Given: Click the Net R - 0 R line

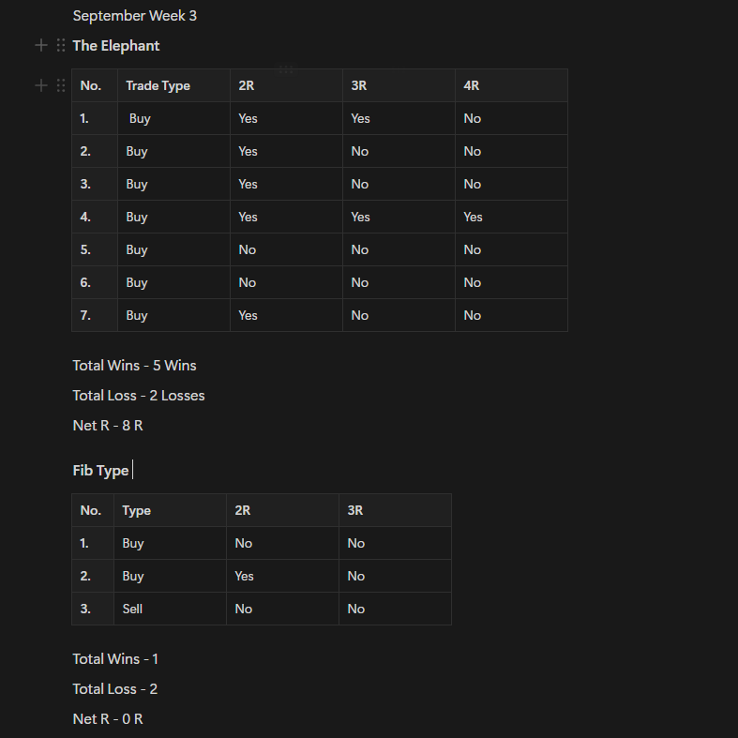Looking at the screenshot, I should click(x=108, y=718).
